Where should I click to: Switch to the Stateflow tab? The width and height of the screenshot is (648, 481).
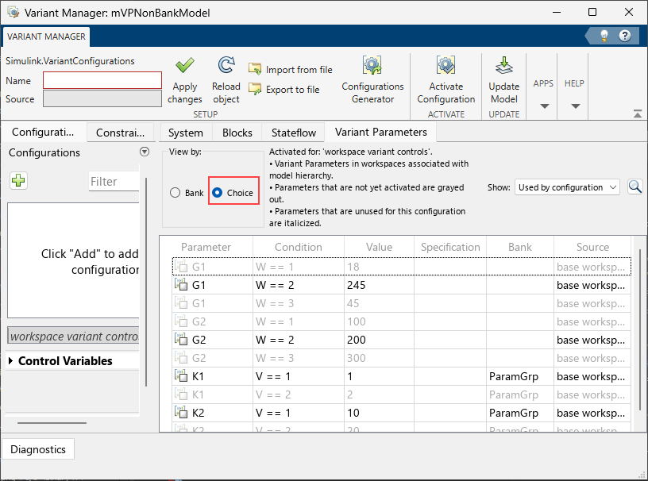(x=294, y=133)
